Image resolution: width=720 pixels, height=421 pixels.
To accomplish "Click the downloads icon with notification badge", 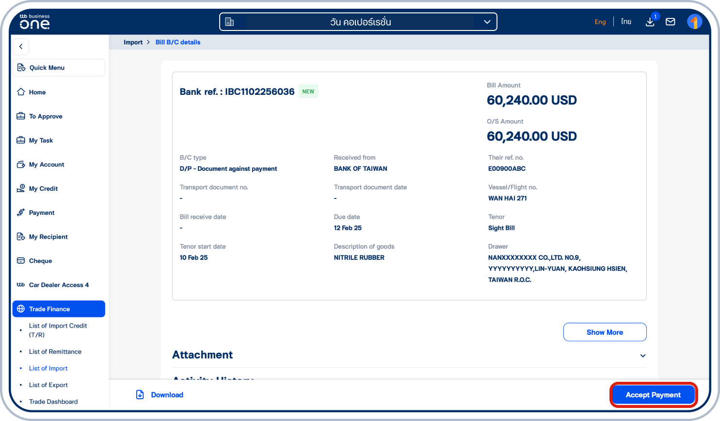I will tap(650, 22).
